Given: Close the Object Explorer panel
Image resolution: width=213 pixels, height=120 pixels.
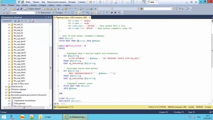Looking at the screenshot, I should coord(51,17).
